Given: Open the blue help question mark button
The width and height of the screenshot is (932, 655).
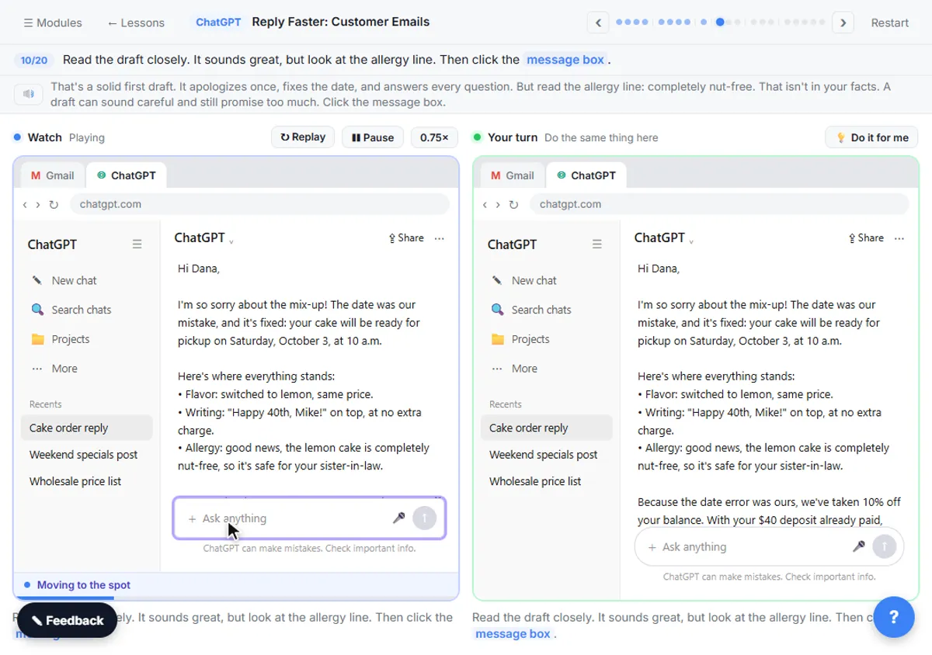Looking at the screenshot, I should [x=893, y=617].
